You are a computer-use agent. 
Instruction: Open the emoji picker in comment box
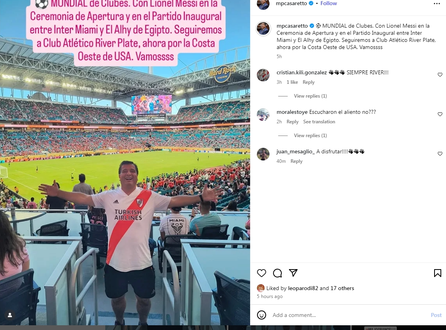pyautogui.click(x=262, y=315)
